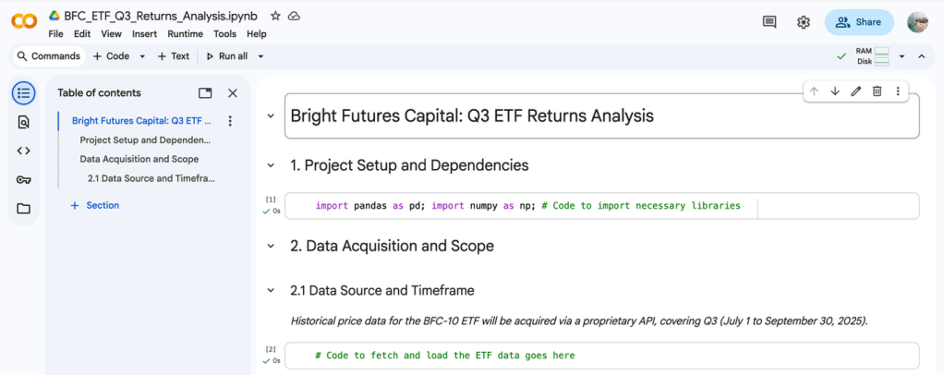Open the Files folder icon
The image size is (944, 375).
(23, 209)
